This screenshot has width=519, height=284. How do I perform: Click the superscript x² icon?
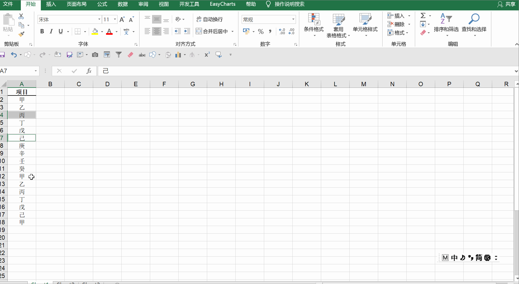point(207,55)
